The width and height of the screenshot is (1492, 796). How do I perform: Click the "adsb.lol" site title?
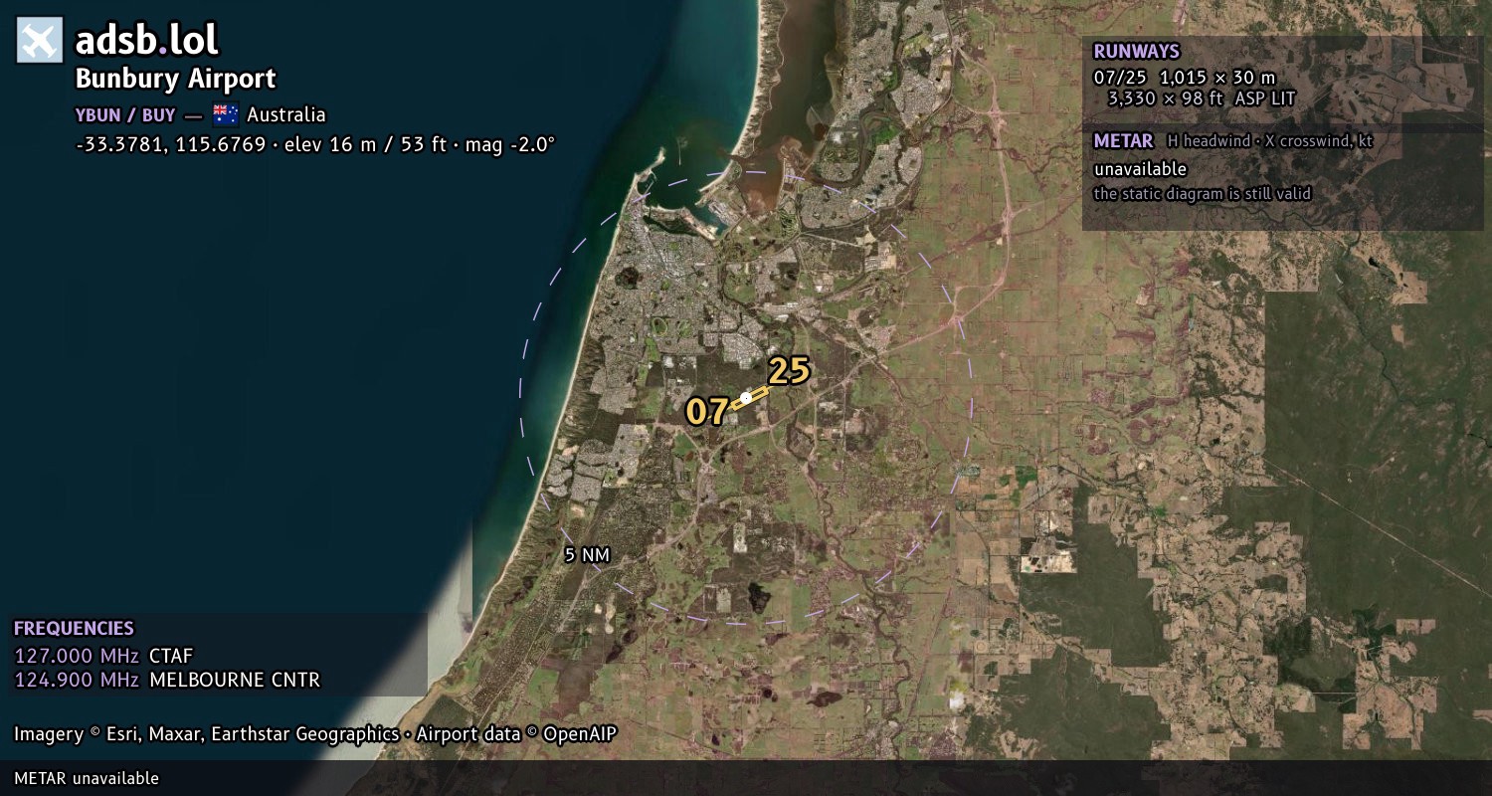(147, 40)
